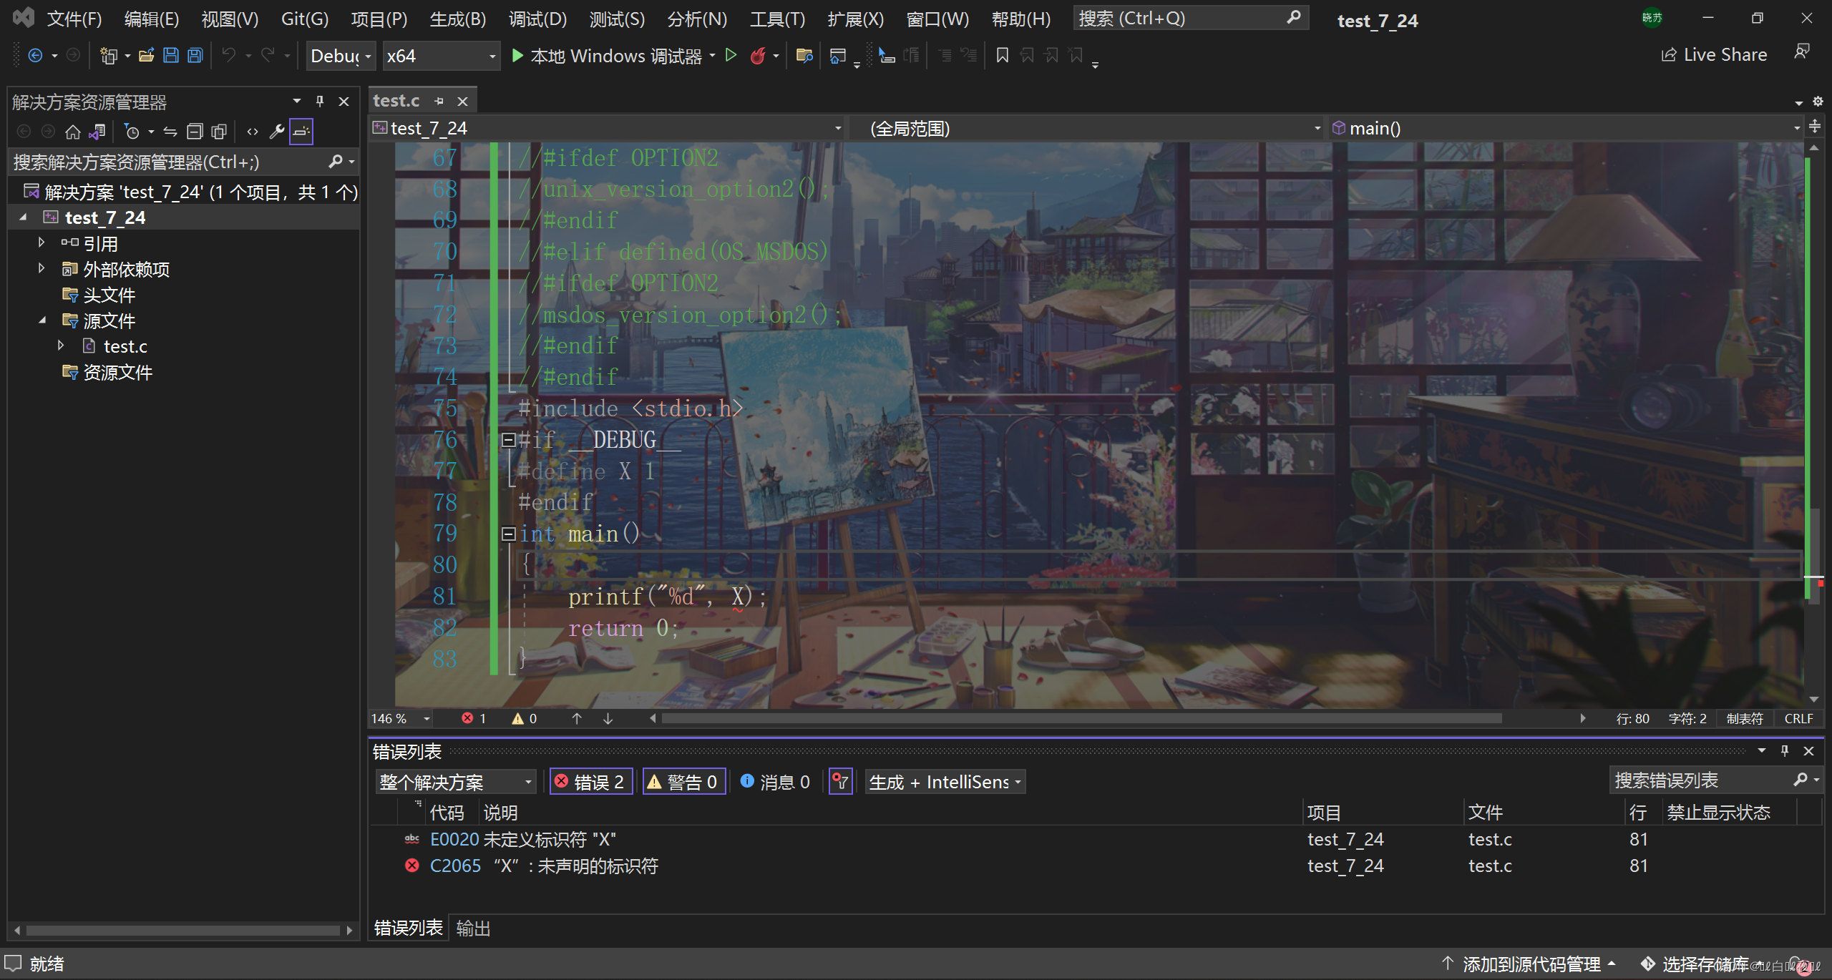This screenshot has width=1832, height=980.
Task: Click Add to Source Control button
Action: (x=1529, y=964)
